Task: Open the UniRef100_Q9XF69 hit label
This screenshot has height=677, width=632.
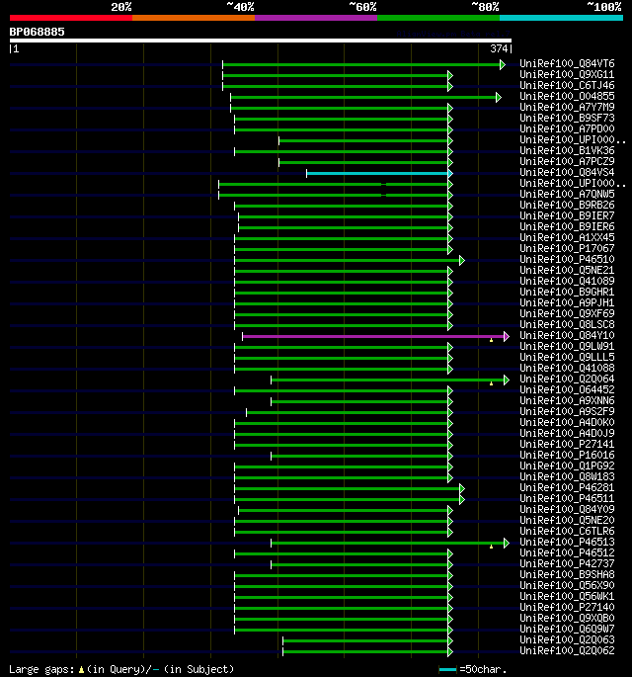Action: 567,314
